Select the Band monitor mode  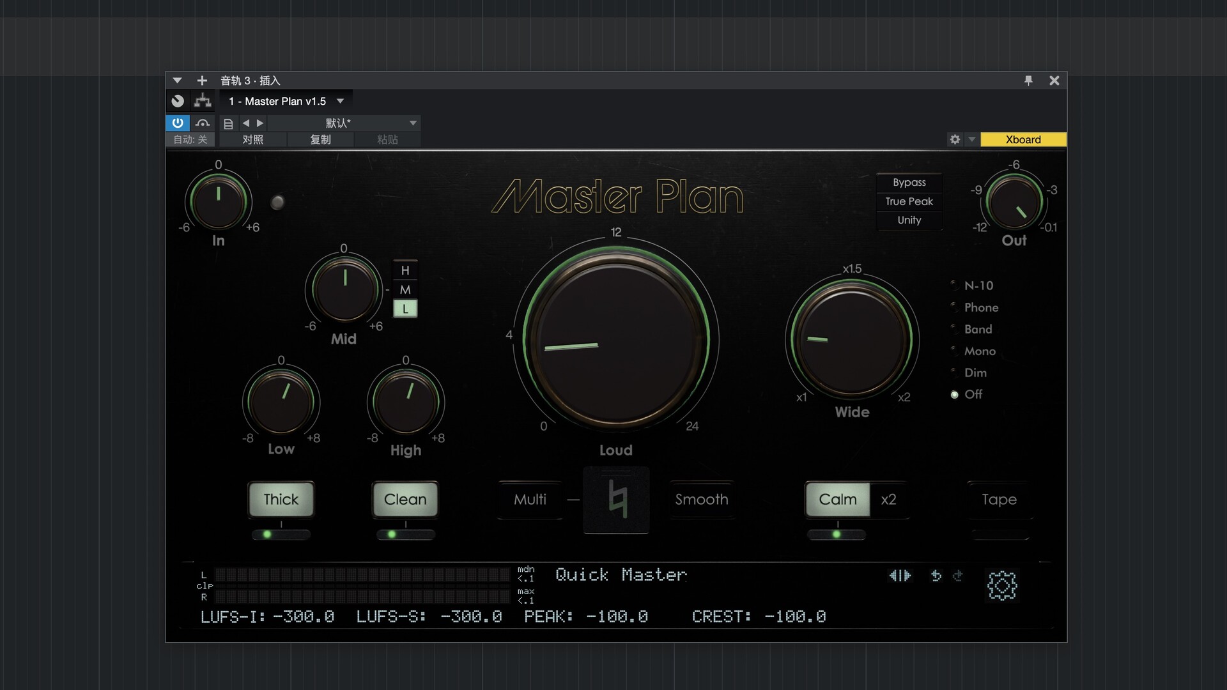[971, 329]
